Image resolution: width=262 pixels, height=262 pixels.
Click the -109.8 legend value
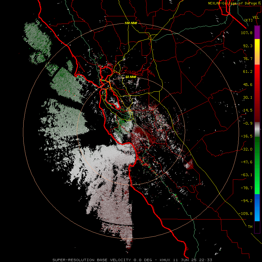pyautogui.click(x=245, y=214)
